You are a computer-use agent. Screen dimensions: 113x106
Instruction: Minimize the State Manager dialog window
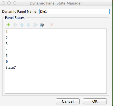[x=9, y=3]
